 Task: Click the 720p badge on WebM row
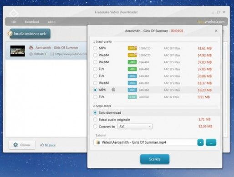(132, 55)
